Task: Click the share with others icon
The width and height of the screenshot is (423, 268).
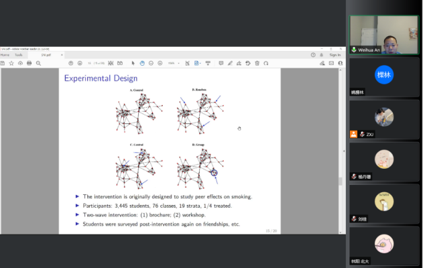Action: pyautogui.click(x=341, y=63)
